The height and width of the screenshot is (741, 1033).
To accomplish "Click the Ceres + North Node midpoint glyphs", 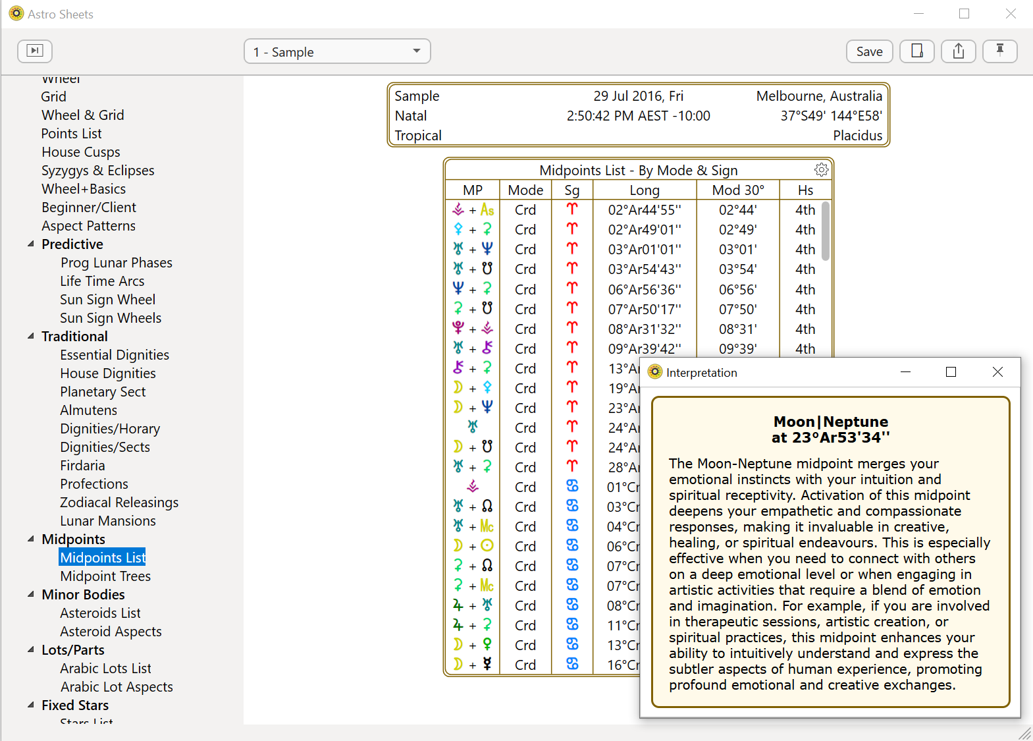I will click(x=473, y=565).
